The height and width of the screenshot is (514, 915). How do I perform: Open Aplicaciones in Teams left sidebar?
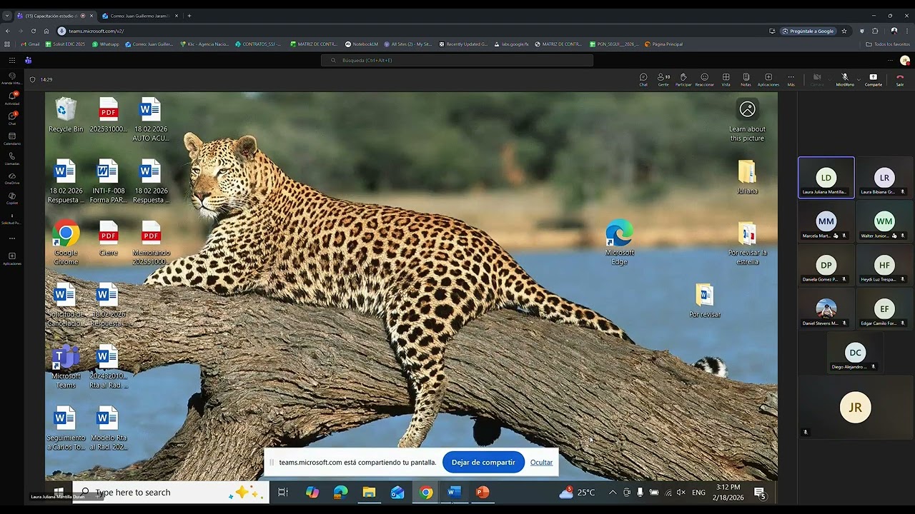[12, 258]
